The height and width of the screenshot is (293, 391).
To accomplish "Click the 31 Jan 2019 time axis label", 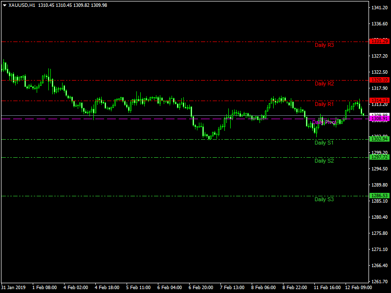I will click(x=14, y=288).
